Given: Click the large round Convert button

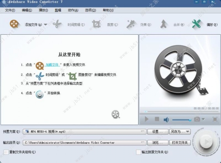Looking at the screenshot, I should click(x=206, y=142).
